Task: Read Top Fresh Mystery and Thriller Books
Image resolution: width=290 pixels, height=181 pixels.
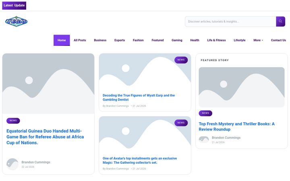Action: (x=236, y=127)
